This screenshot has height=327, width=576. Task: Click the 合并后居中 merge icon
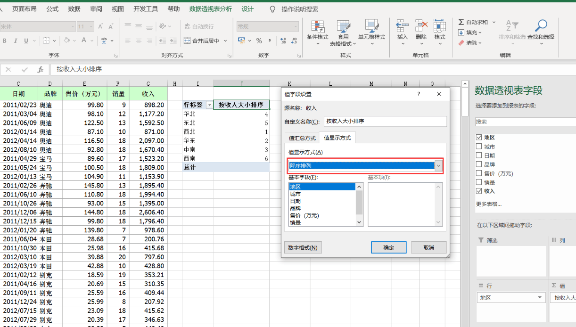pos(187,41)
